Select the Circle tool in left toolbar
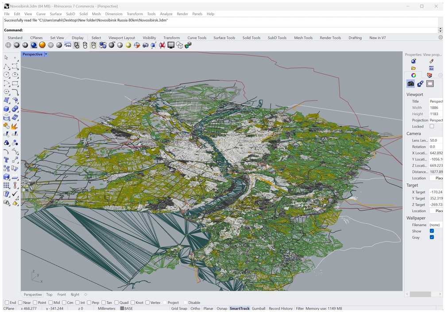Image resolution: width=445 pixels, height=312 pixels. pos(7,75)
